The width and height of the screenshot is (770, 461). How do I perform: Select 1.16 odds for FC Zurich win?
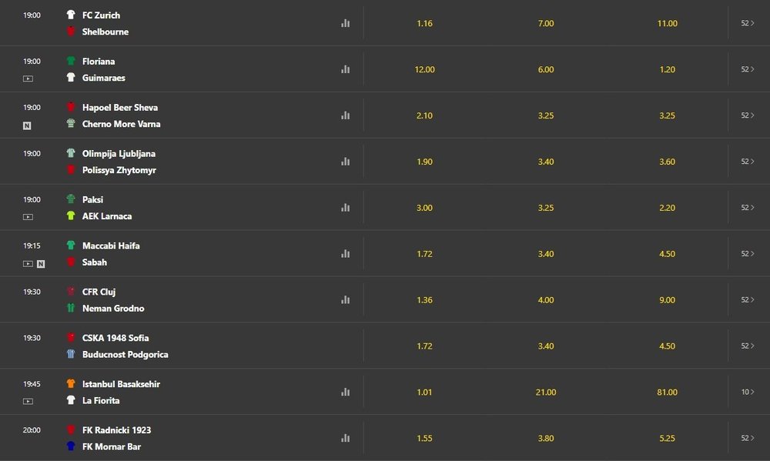pyautogui.click(x=424, y=23)
